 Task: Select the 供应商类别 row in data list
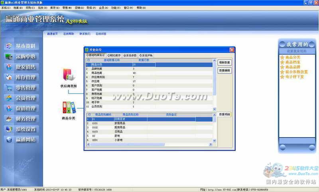click(x=149, y=77)
